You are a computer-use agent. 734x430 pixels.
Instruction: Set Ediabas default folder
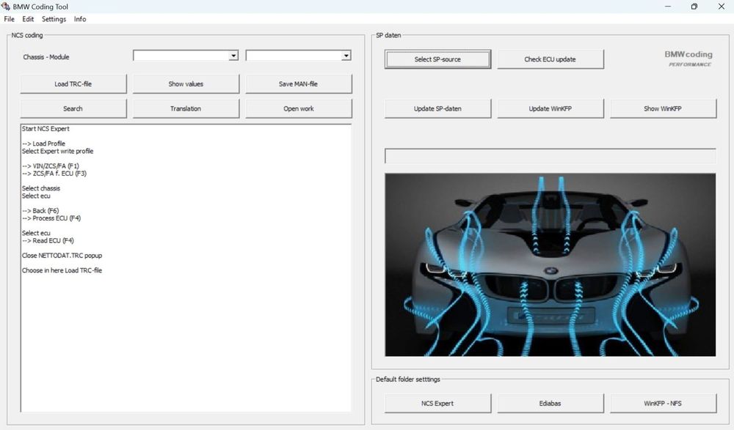(550, 404)
